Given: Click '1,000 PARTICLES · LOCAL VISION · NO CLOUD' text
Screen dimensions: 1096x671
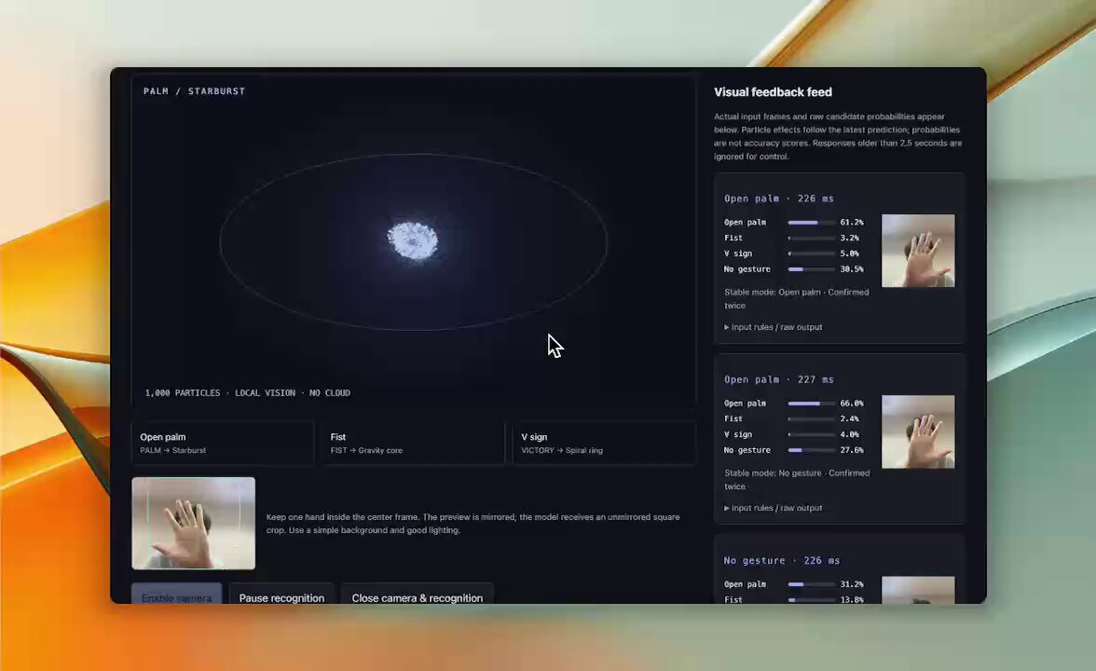Looking at the screenshot, I should click(x=248, y=393).
